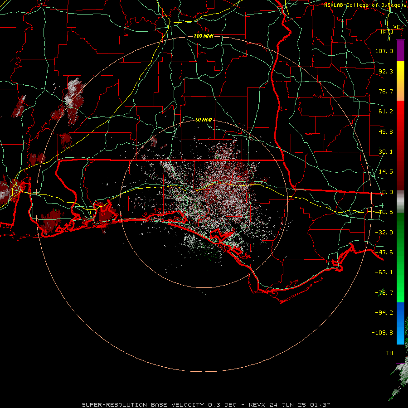408x408 pixels.
Task: Click the 45.6 velocity scale value
Action: coord(386,131)
